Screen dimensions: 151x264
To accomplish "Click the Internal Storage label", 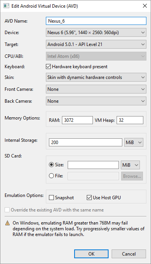I will click(21, 140).
